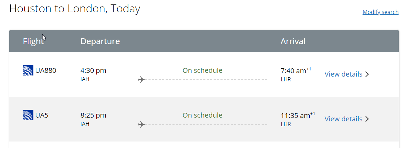Open View details for flight UA5
418x148 pixels.
click(x=343, y=119)
